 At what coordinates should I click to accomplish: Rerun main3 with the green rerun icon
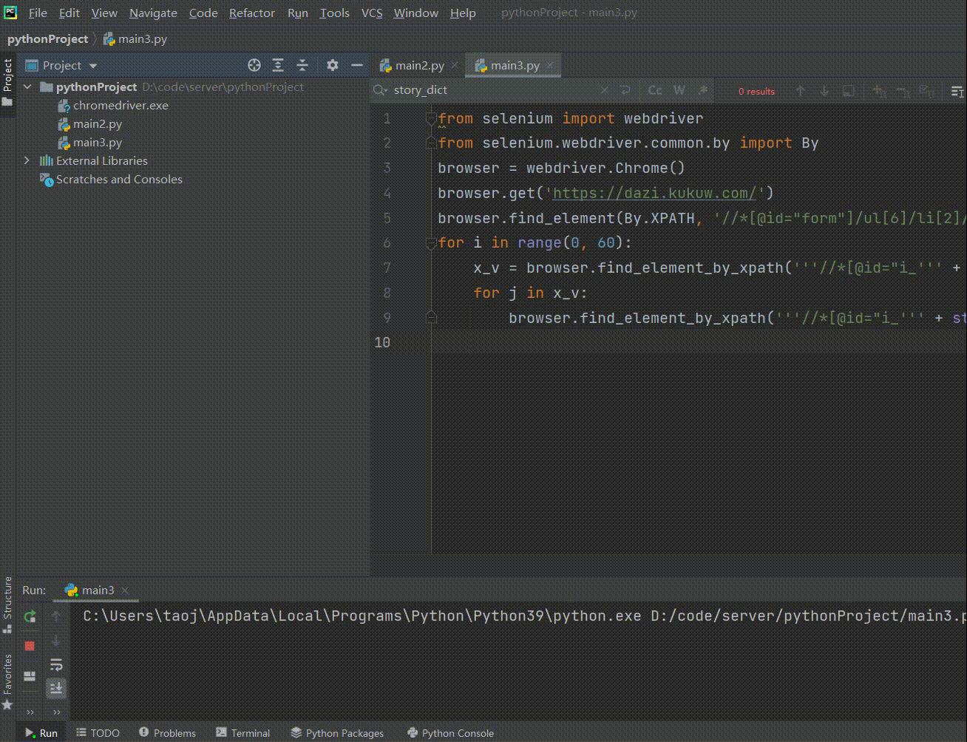30,616
